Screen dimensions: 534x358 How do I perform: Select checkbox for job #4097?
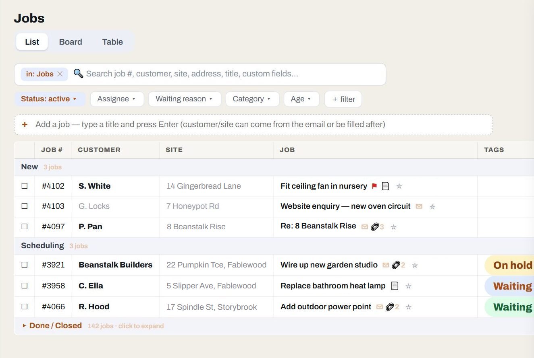point(25,226)
